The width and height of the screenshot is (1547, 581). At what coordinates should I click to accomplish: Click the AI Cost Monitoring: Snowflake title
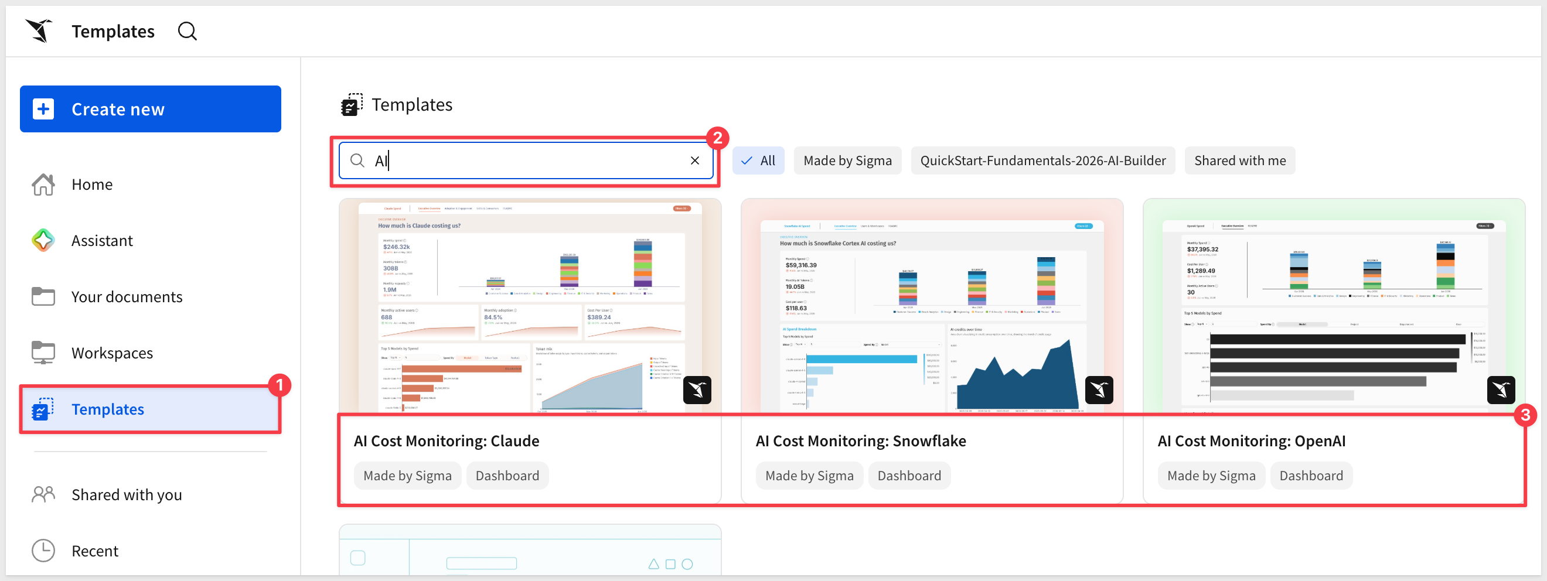(861, 440)
